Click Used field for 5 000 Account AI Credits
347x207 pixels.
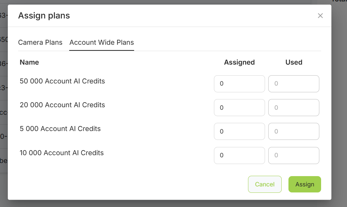tap(293, 131)
